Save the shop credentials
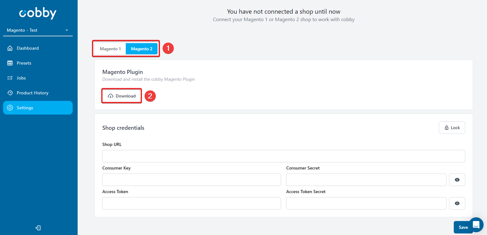487x235 pixels. pos(463,227)
